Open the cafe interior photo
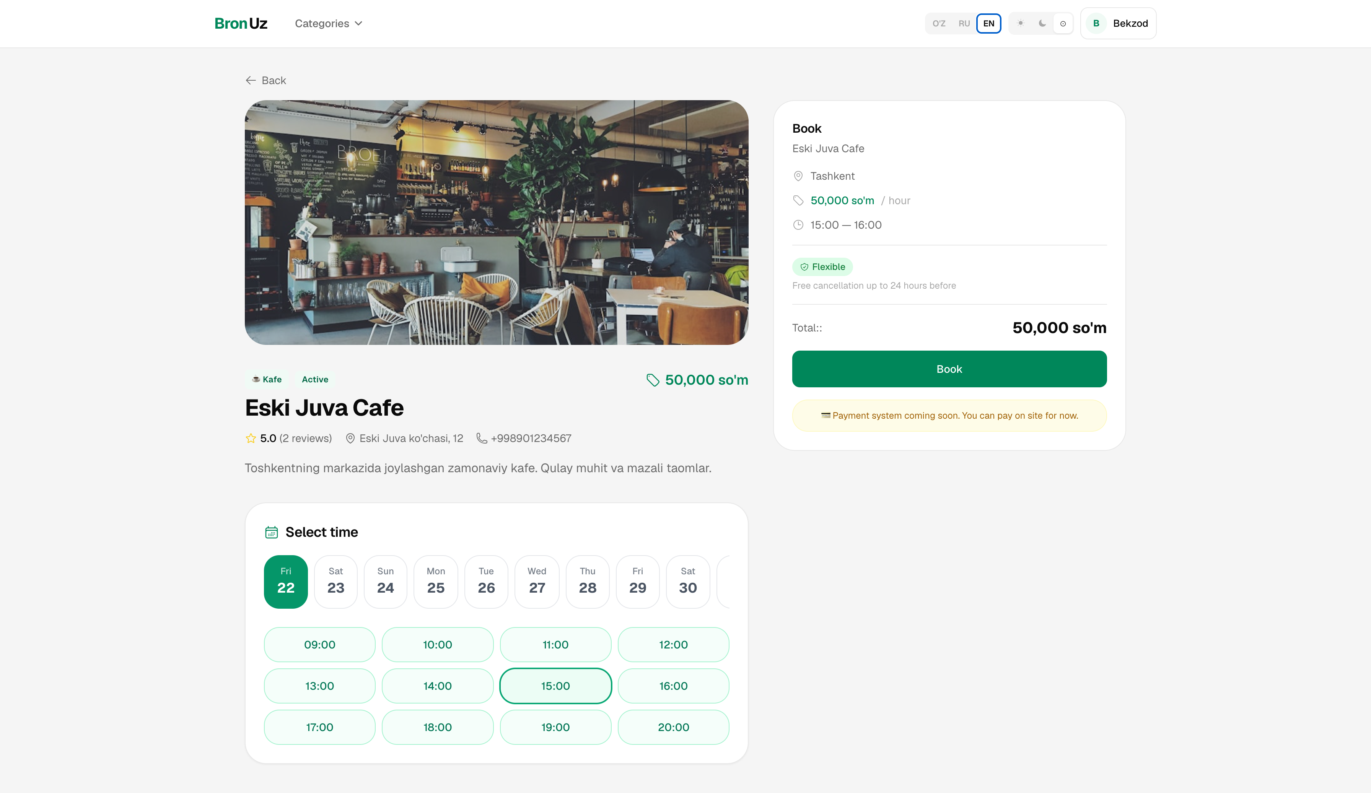 [496, 222]
